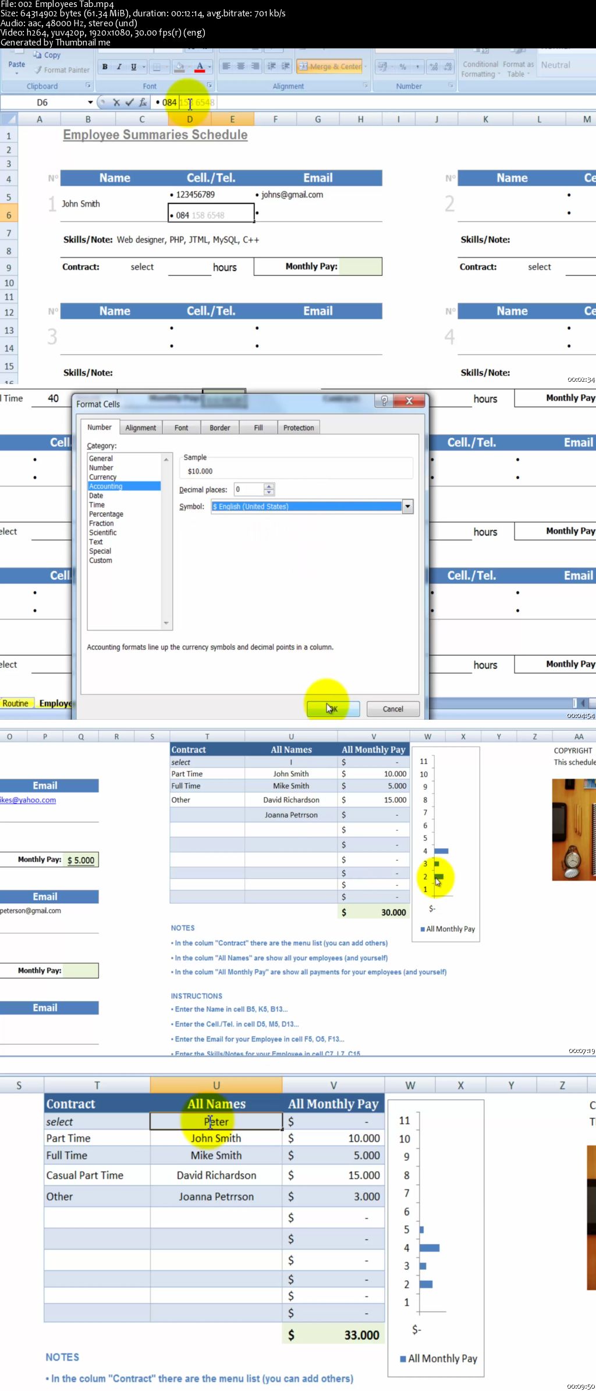Center text in the Alignment group
596x1391 pixels.
coord(240,66)
